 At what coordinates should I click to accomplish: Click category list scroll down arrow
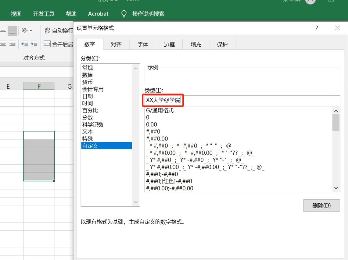pos(136,202)
